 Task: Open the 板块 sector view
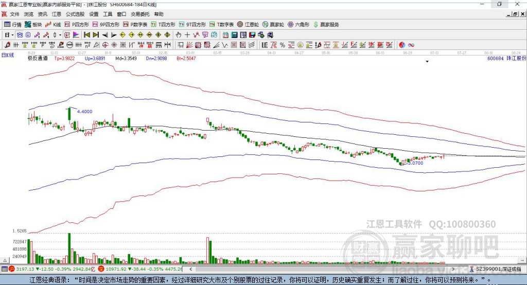[33, 25]
